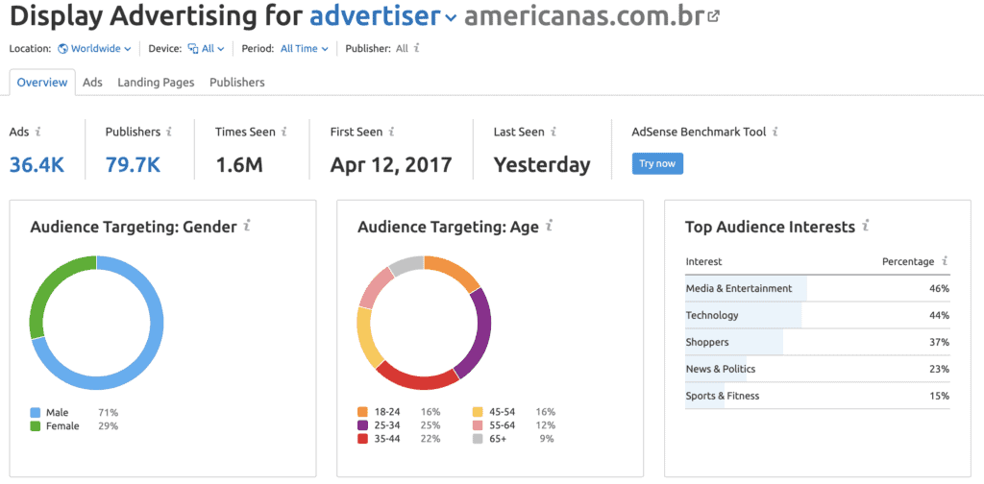Click the 18-24 orange legend swatch
984x484 pixels.
tap(362, 412)
